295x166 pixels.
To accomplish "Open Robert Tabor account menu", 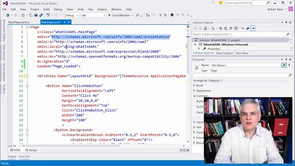I will pos(277,9).
